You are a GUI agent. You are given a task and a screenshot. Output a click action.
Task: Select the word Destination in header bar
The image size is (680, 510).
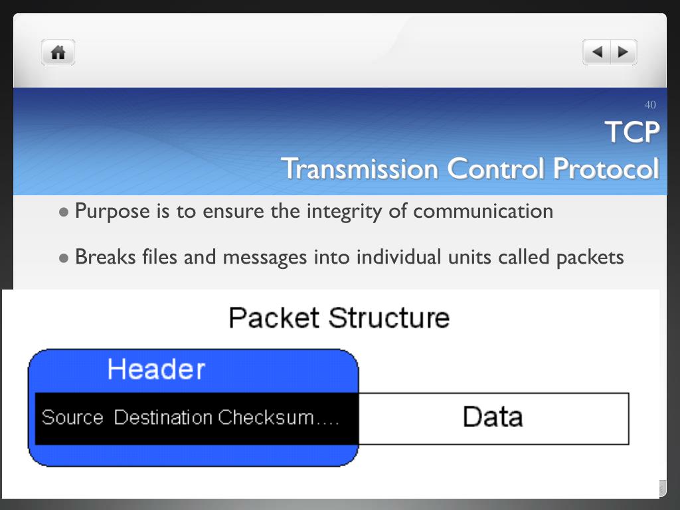pos(163,417)
